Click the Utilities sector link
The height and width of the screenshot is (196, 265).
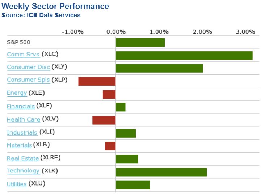(17, 184)
